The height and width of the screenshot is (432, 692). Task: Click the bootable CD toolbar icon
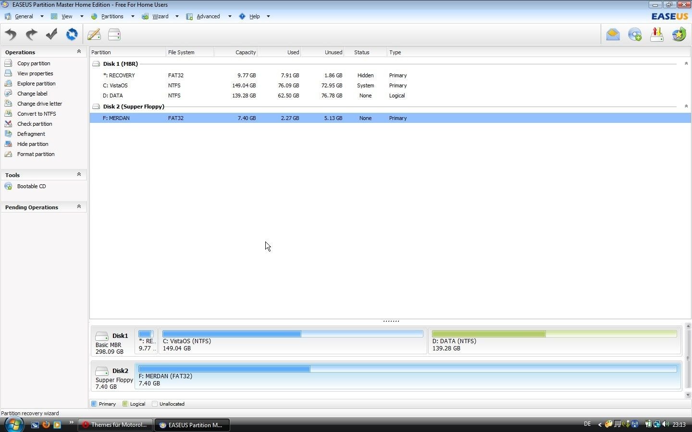pos(635,35)
